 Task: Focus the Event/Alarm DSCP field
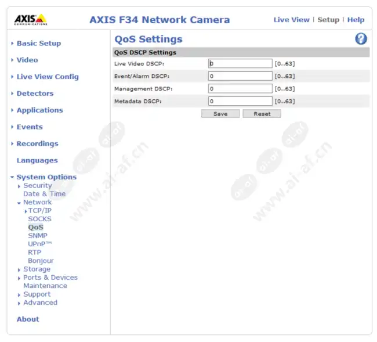tap(240, 76)
